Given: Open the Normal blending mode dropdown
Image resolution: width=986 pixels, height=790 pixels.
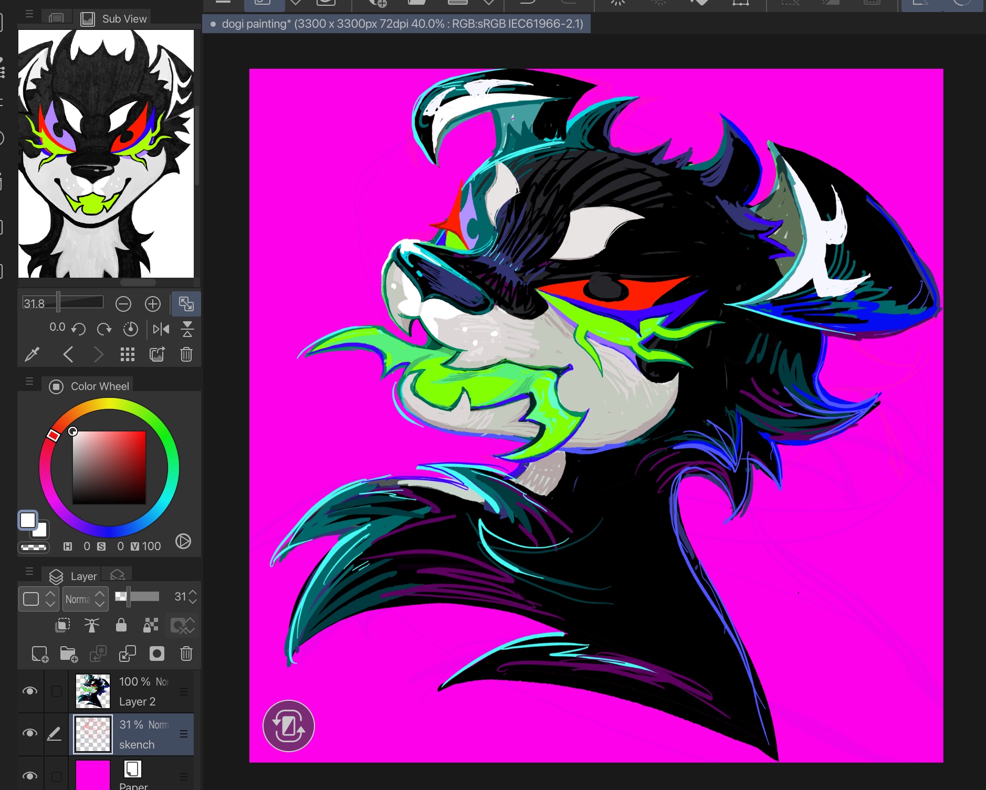Looking at the screenshot, I should tap(85, 599).
